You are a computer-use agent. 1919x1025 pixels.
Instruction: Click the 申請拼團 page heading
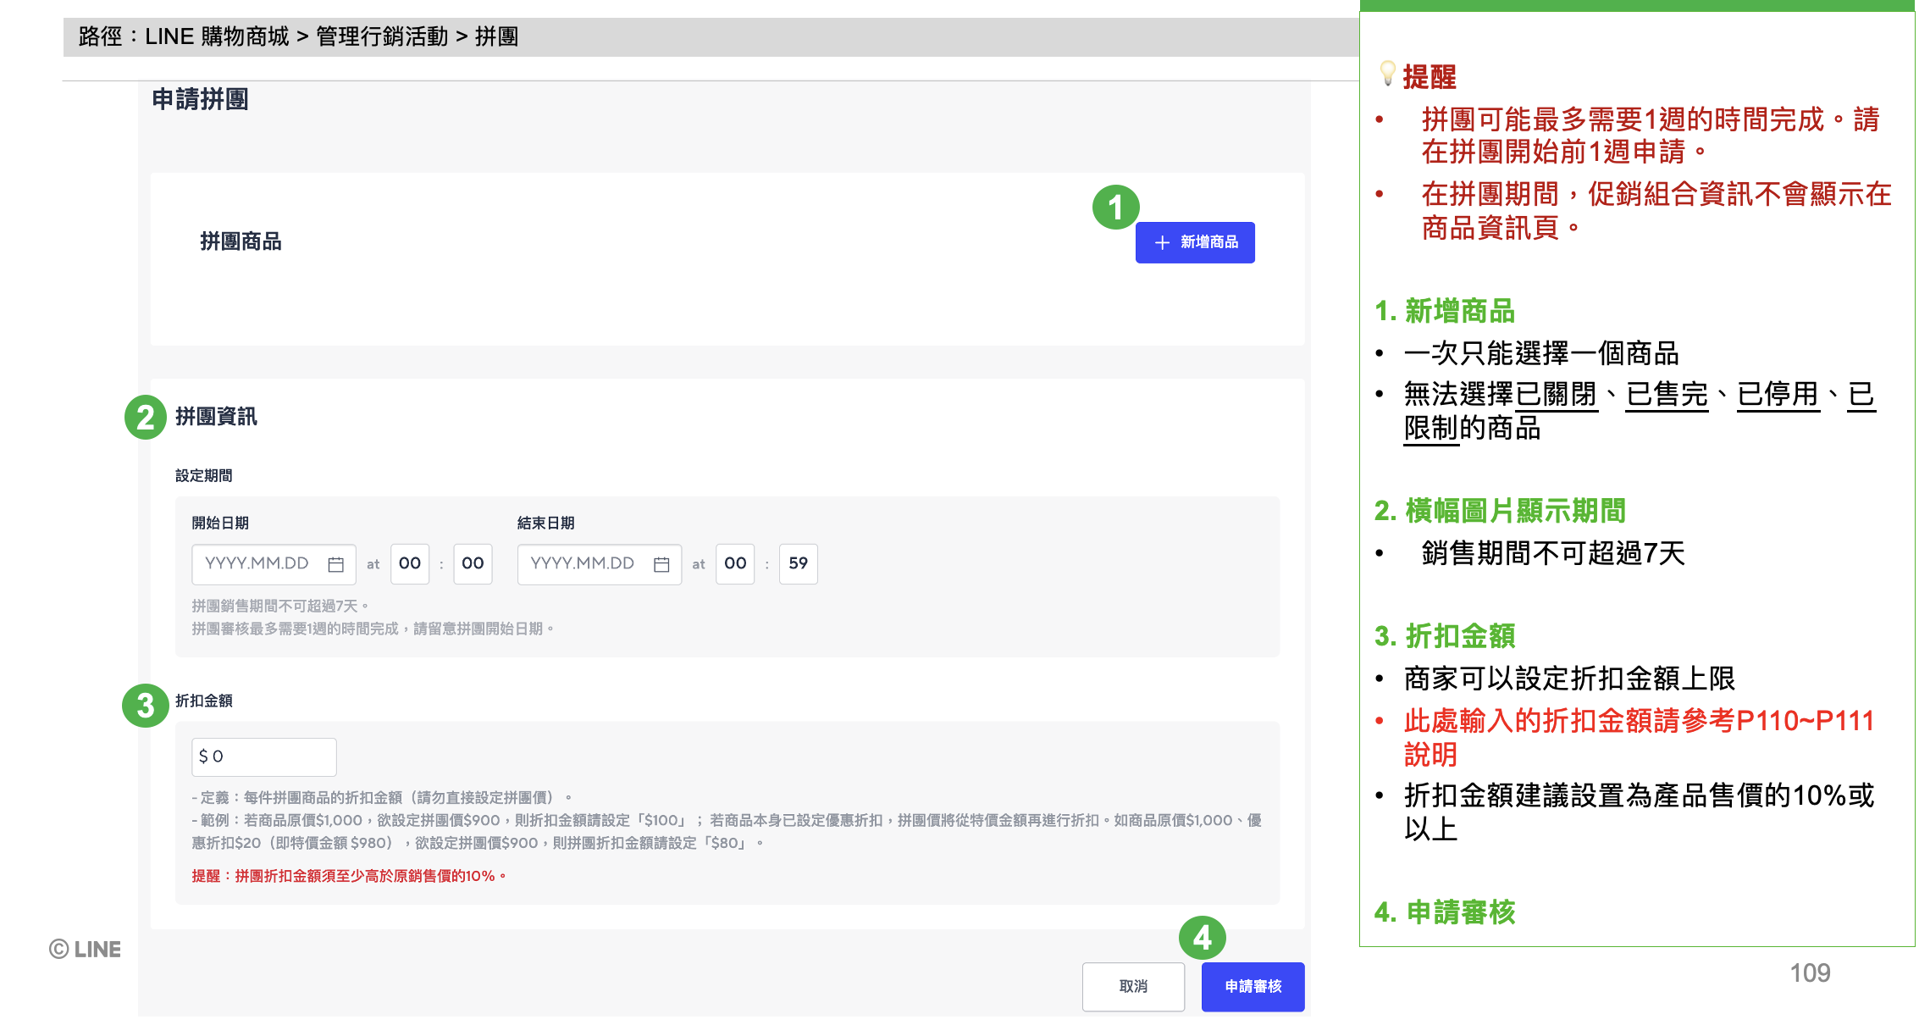point(200,99)
